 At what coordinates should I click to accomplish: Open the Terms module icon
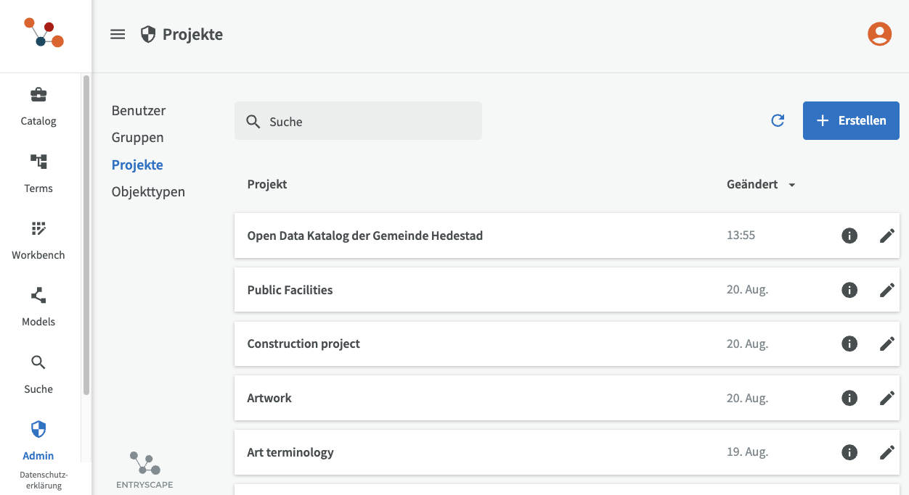[x=38, y=162]
